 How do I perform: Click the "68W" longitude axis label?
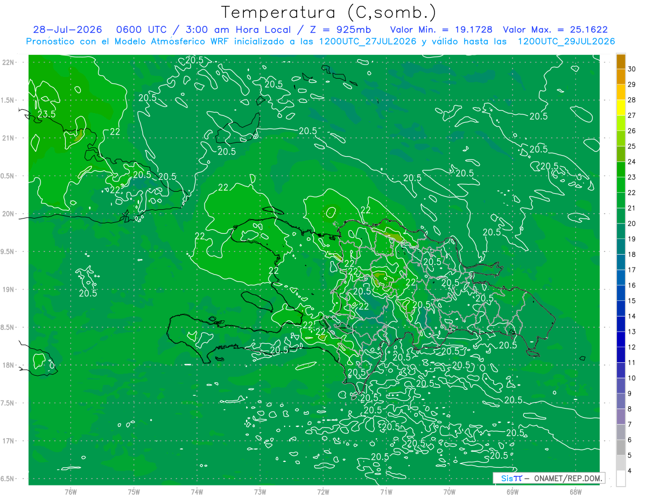tap(575, 491)
